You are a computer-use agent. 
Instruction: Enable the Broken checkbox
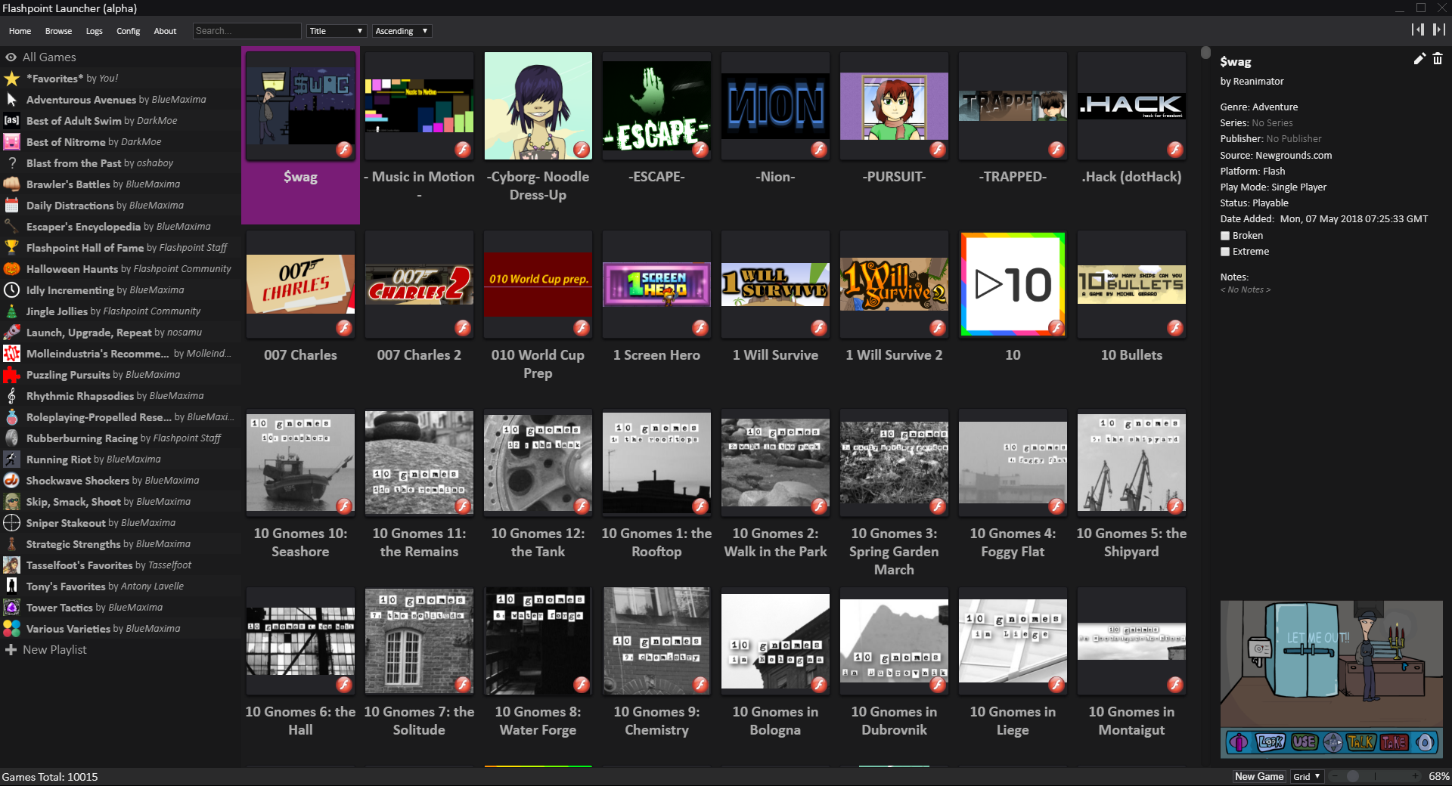point(1225,236)
